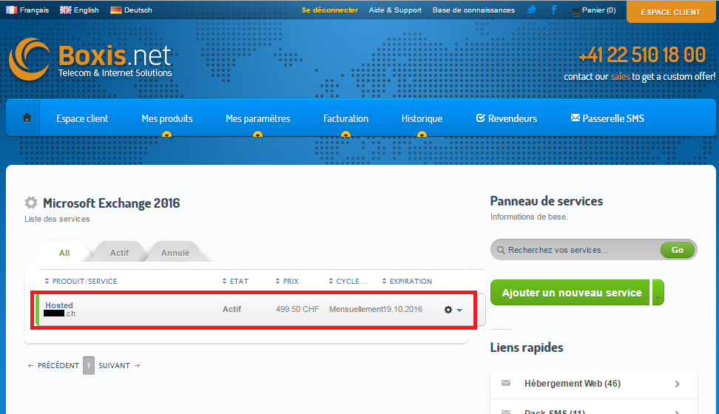The width and height of the screenshot is (719, 414).
Task: Open the Facebook icon link
Action: [x=554, y=10]
